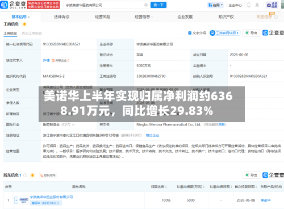Open legal representative 许健 link
Viewport: 284px width, 209px height.
46,60
